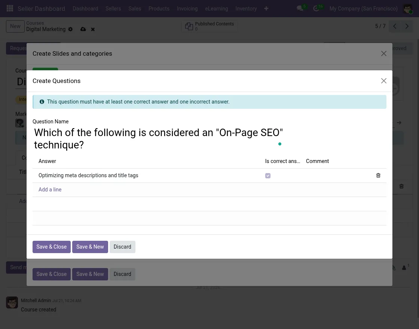The width and height of the screenshot is (419, 329).
Task: Open Inventory menu
Action: point(246,9)
